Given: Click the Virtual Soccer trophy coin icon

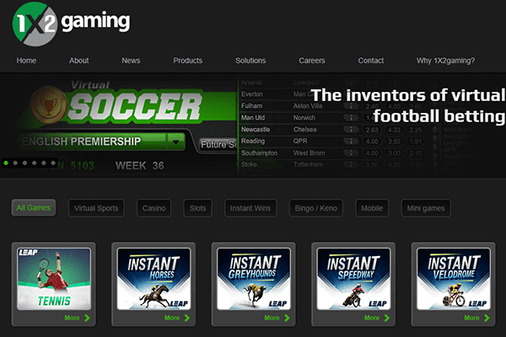Looking at the screenshot, I should pos(48,106).
